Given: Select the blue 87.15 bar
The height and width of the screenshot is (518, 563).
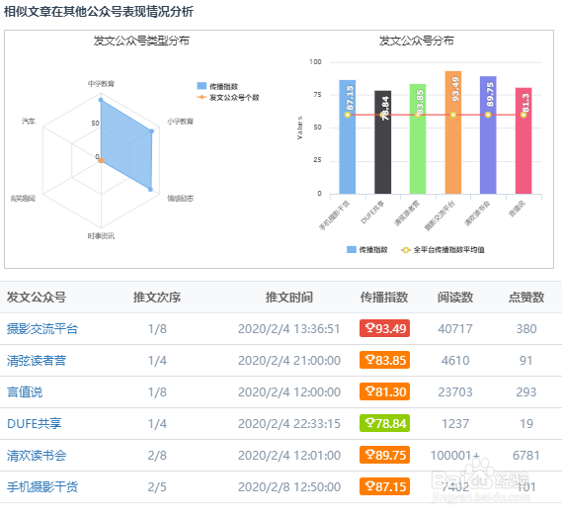Looking at the screenshot, I should pyautogui.click(x=348, y=136).
